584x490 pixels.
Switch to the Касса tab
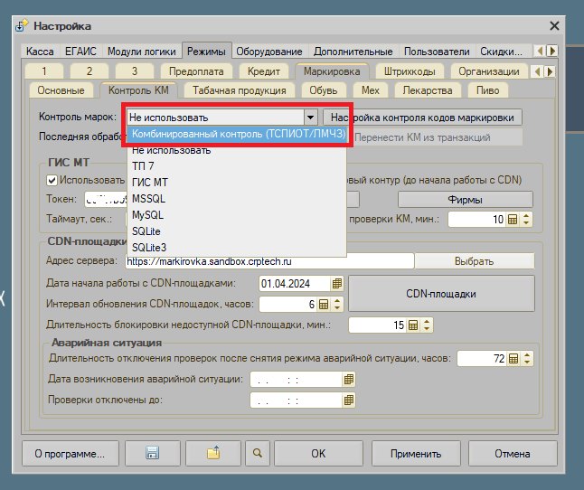coord(40,52)
